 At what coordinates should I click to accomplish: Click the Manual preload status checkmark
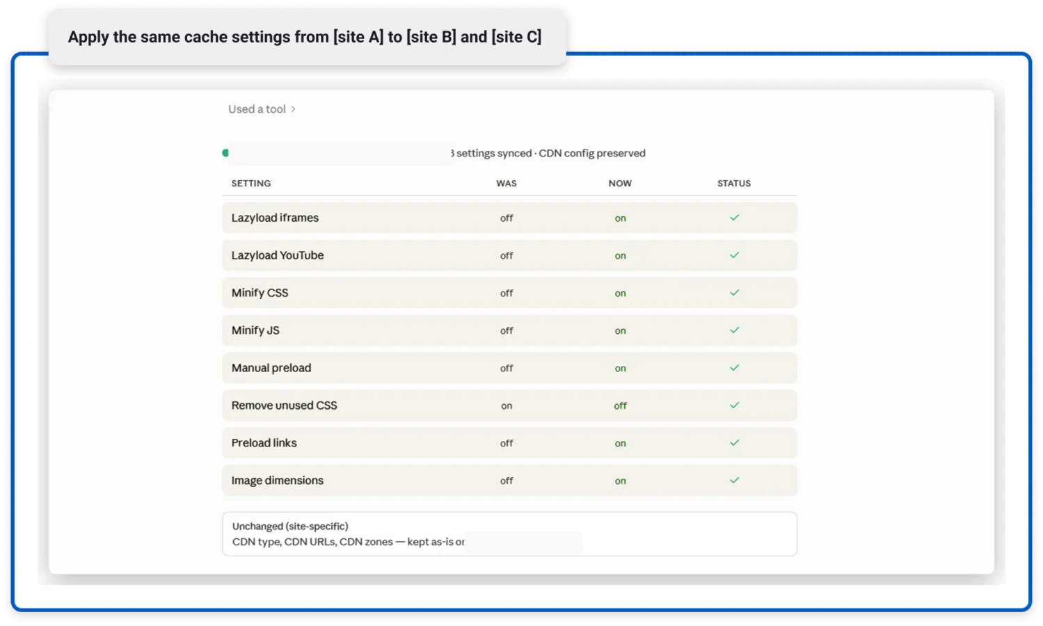734,368
